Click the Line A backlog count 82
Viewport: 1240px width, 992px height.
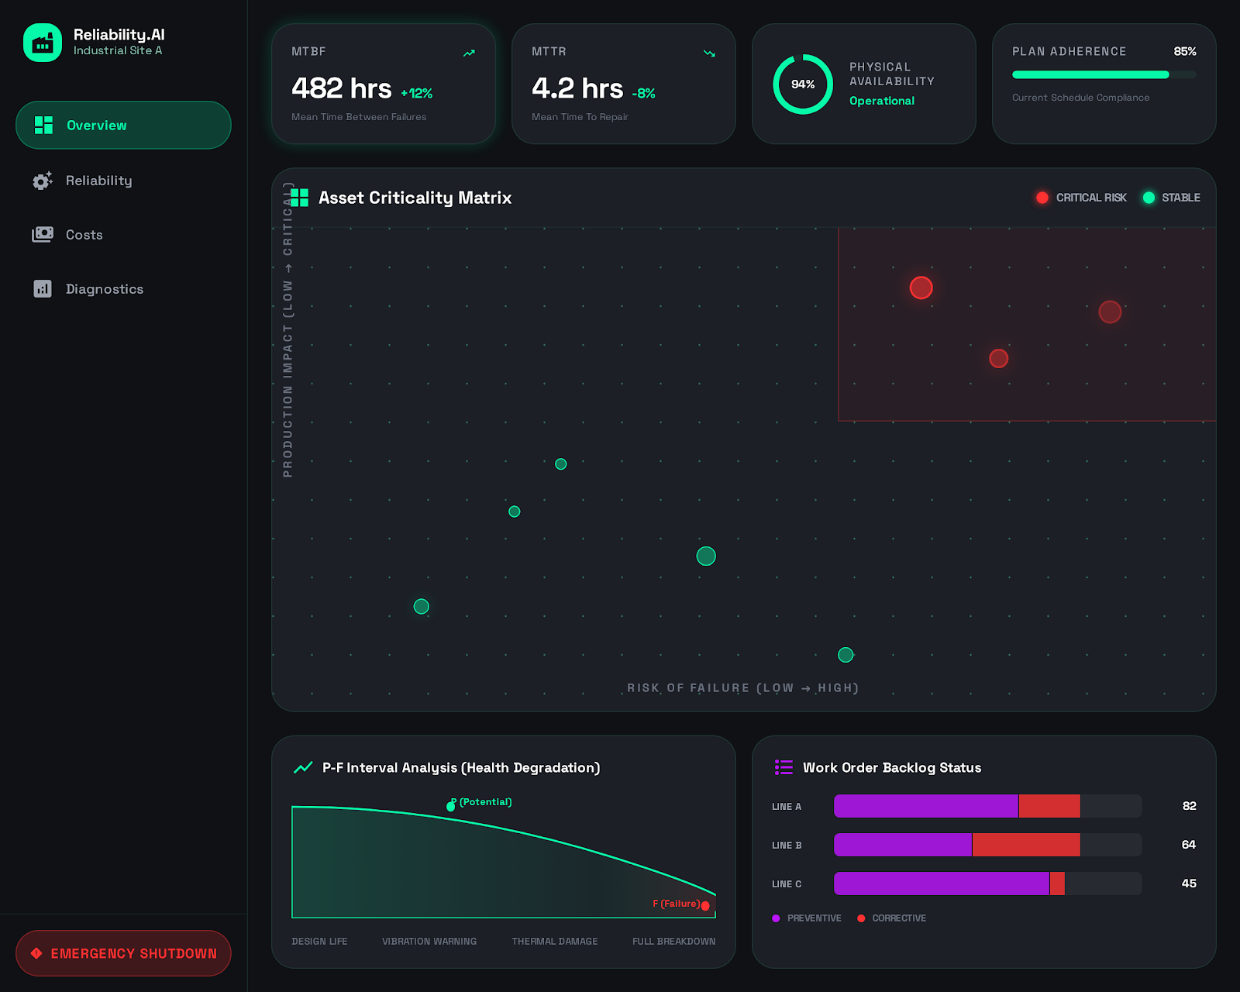click(x=1190, y=806)
